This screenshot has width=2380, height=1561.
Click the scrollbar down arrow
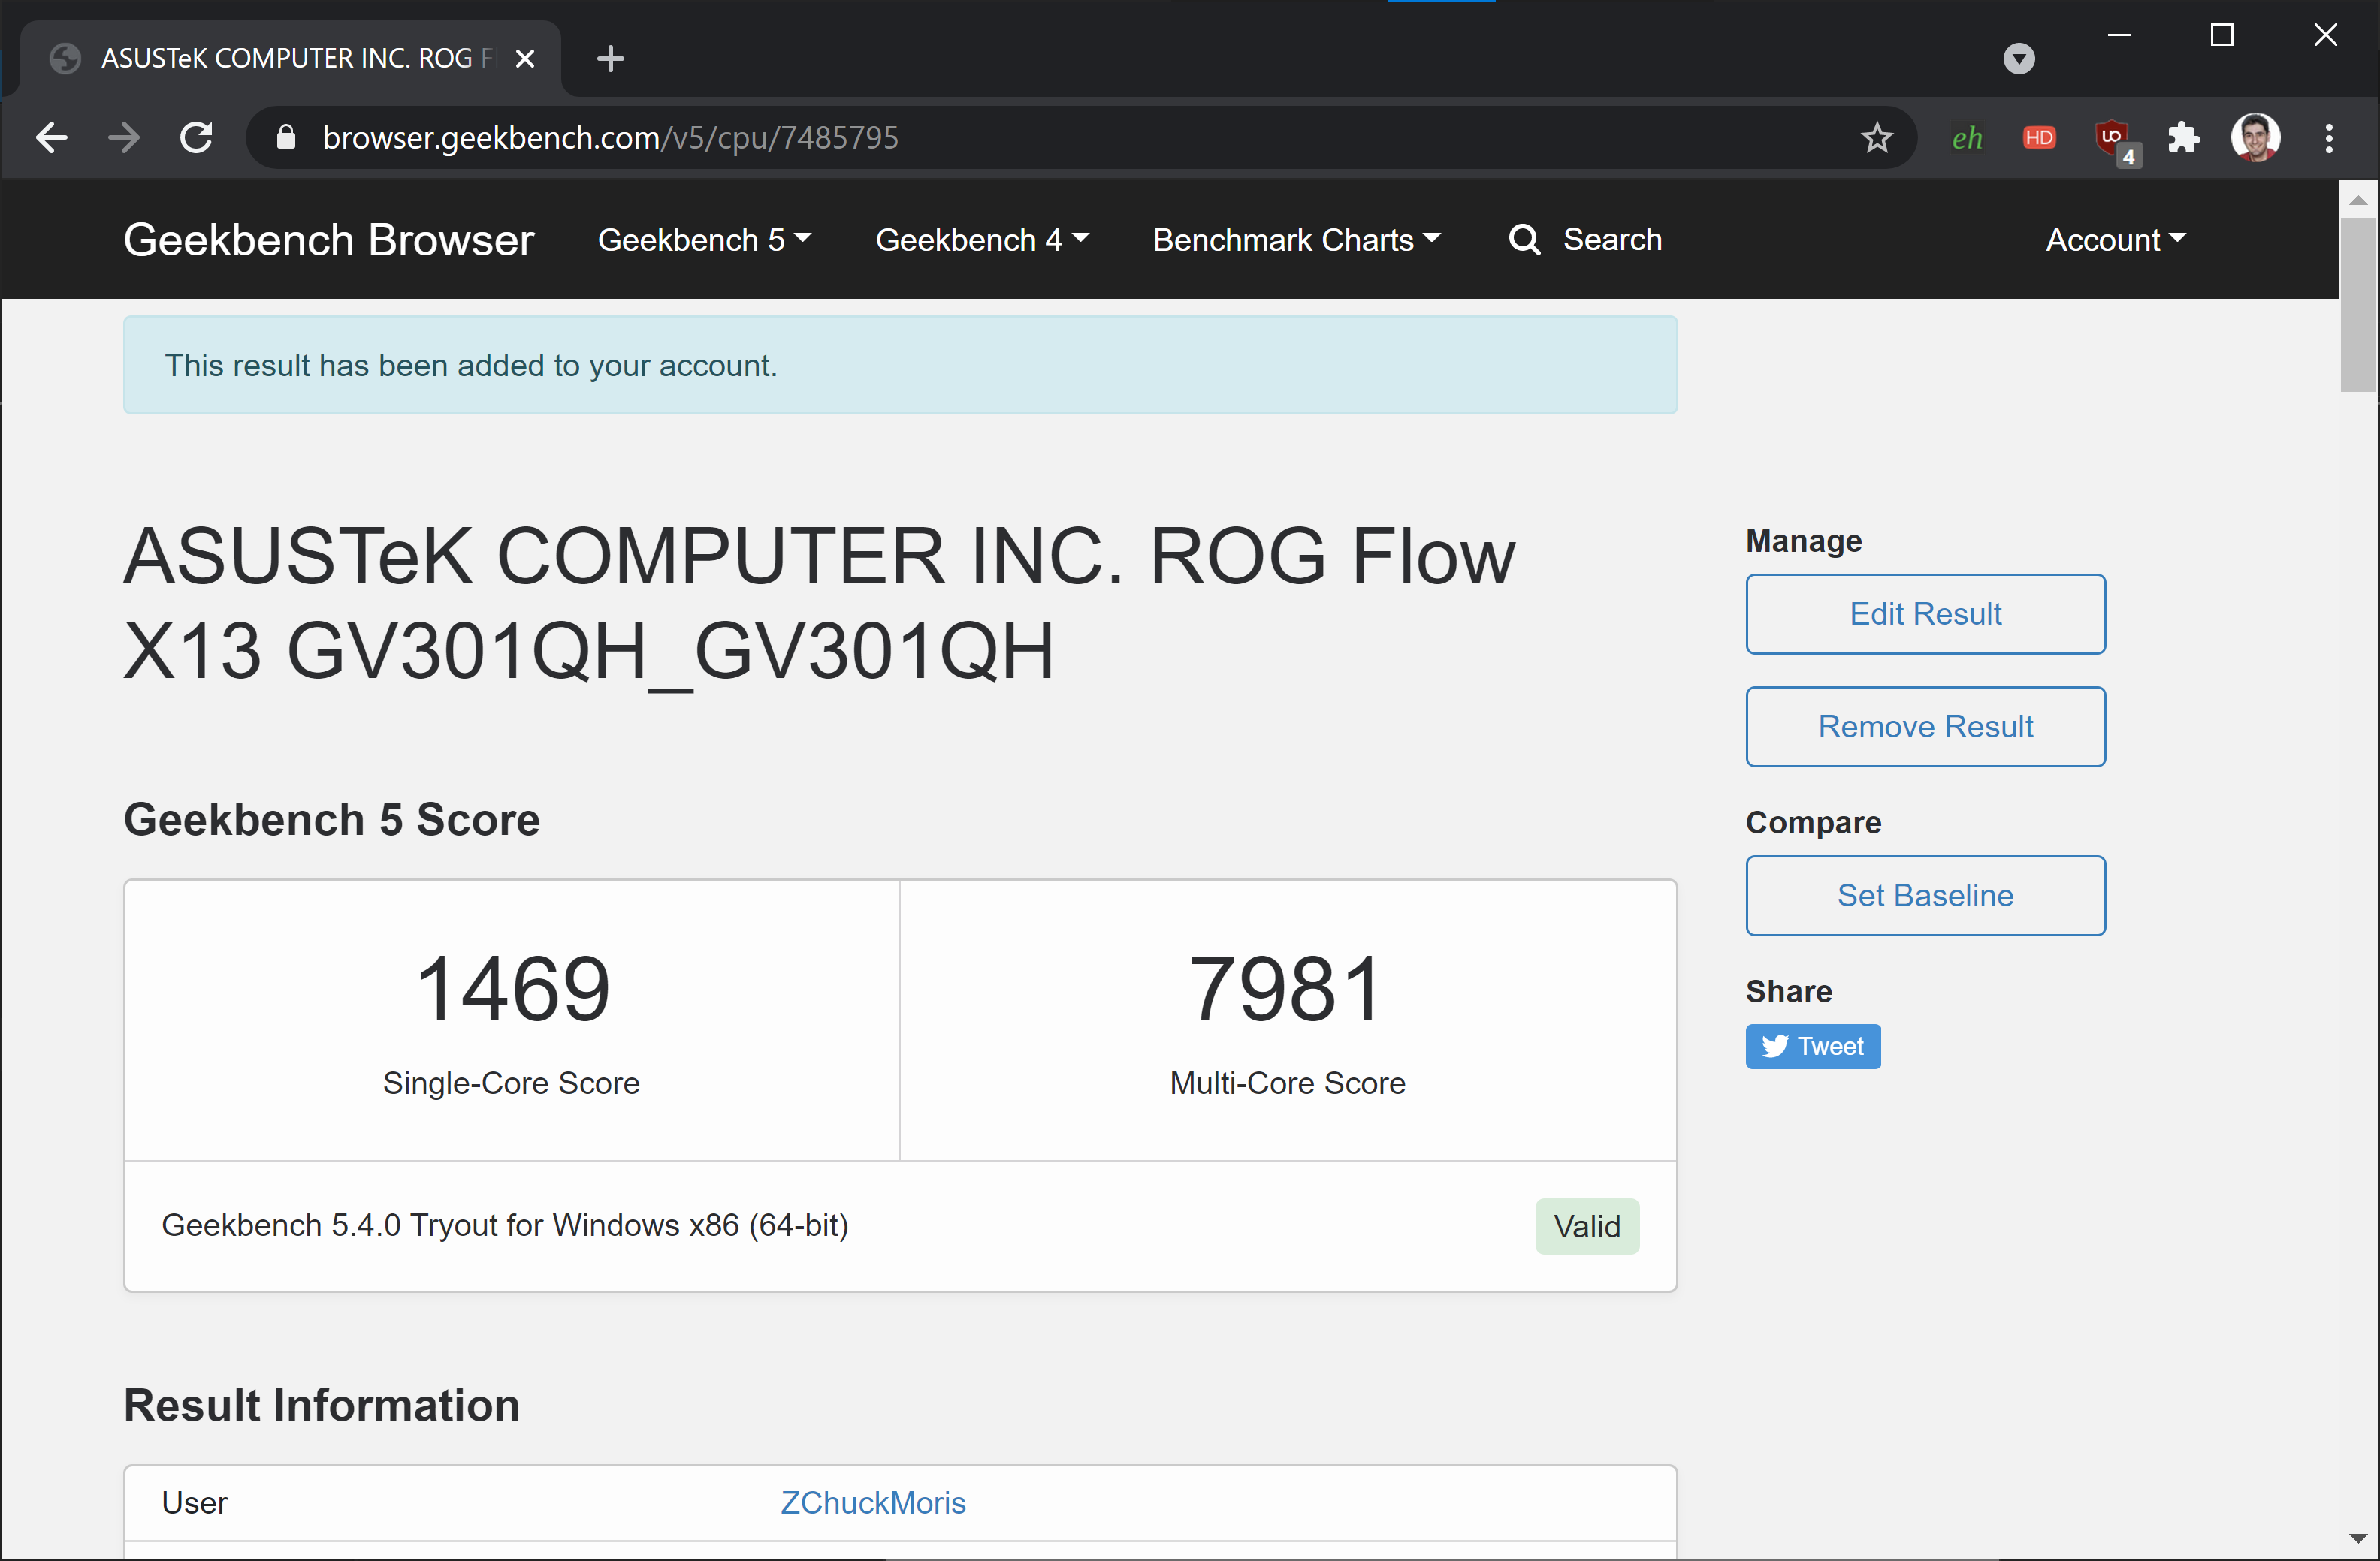click(x=2358, y=1538)
